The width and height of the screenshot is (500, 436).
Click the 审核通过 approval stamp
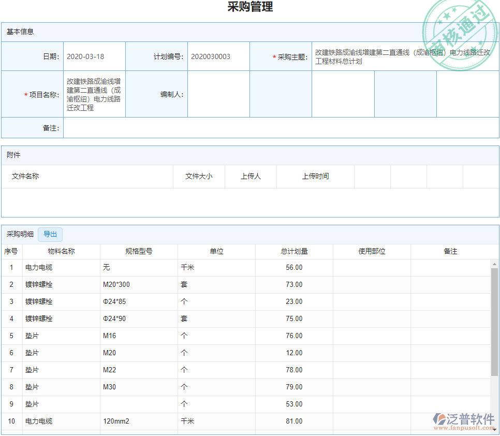pos(461,32)
